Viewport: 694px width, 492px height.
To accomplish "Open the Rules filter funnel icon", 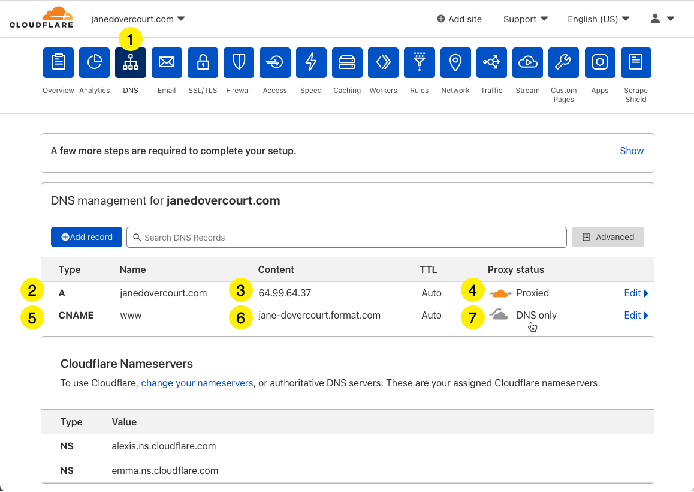I will click(x=419, y=62).
